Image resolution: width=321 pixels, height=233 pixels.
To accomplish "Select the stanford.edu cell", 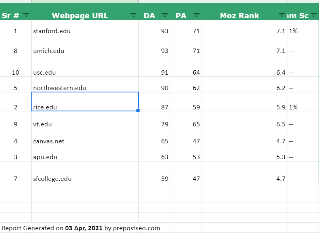I will (x=85, y=28).
